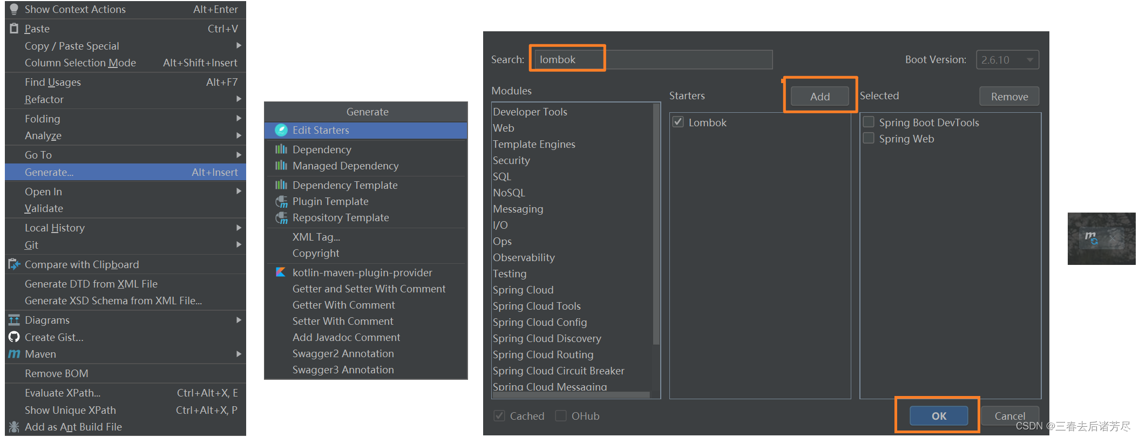The image size is (1139, 437).
Task: Choose Evaluate XPath... menu entry
Action: (125, 393)
